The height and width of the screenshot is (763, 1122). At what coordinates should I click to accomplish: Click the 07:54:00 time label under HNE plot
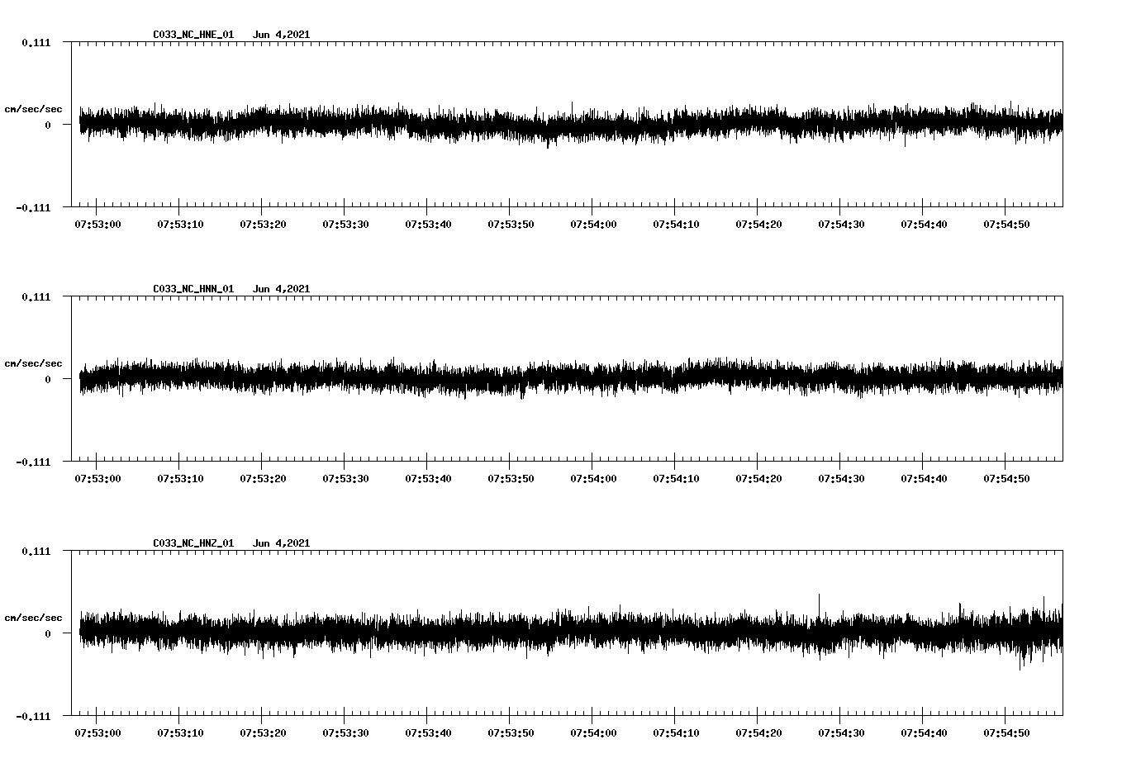tap(593, 224)
